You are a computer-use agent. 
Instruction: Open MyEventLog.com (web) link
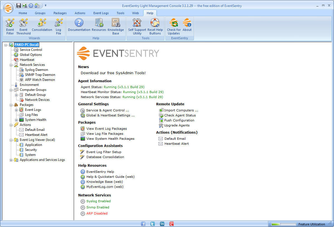click(x=105, y=187)
